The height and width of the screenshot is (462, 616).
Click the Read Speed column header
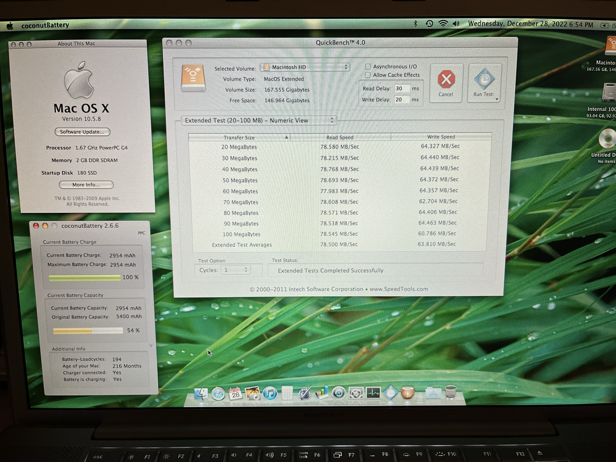click(x=340, y=137)
